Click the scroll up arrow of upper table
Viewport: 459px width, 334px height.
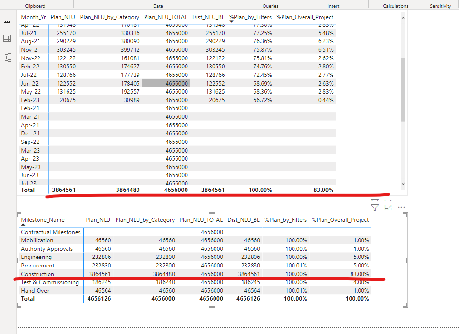click(x=403, y=18)
